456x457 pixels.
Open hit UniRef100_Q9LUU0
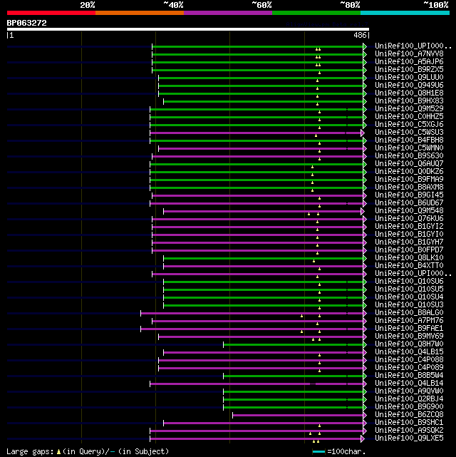[x=409, y=78]
